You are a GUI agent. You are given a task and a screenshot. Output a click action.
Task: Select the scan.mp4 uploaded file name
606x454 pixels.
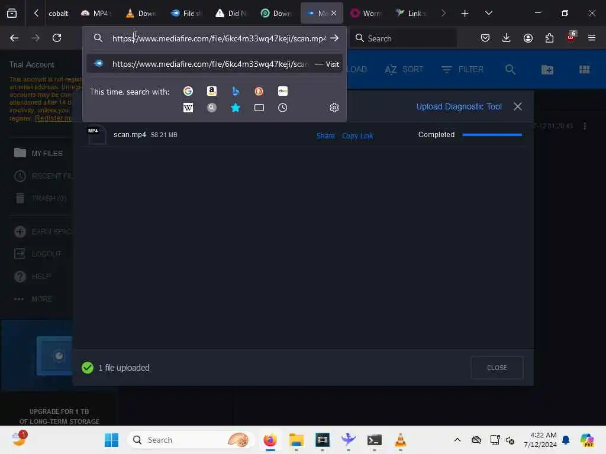(130, 135)
